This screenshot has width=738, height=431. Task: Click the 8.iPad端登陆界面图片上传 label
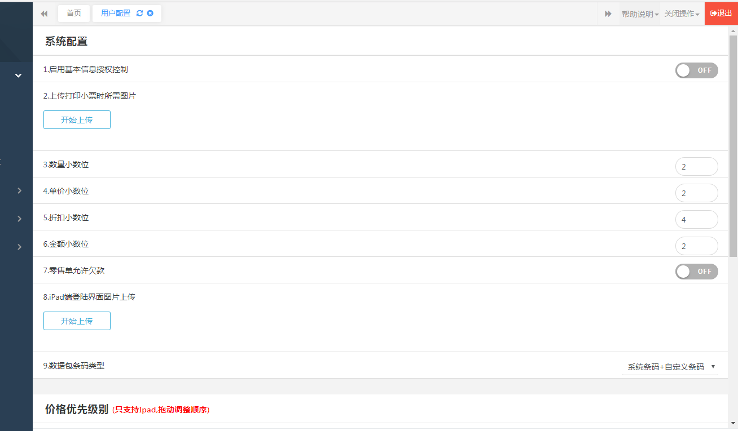pyautogui.click(x=89, y=297)
